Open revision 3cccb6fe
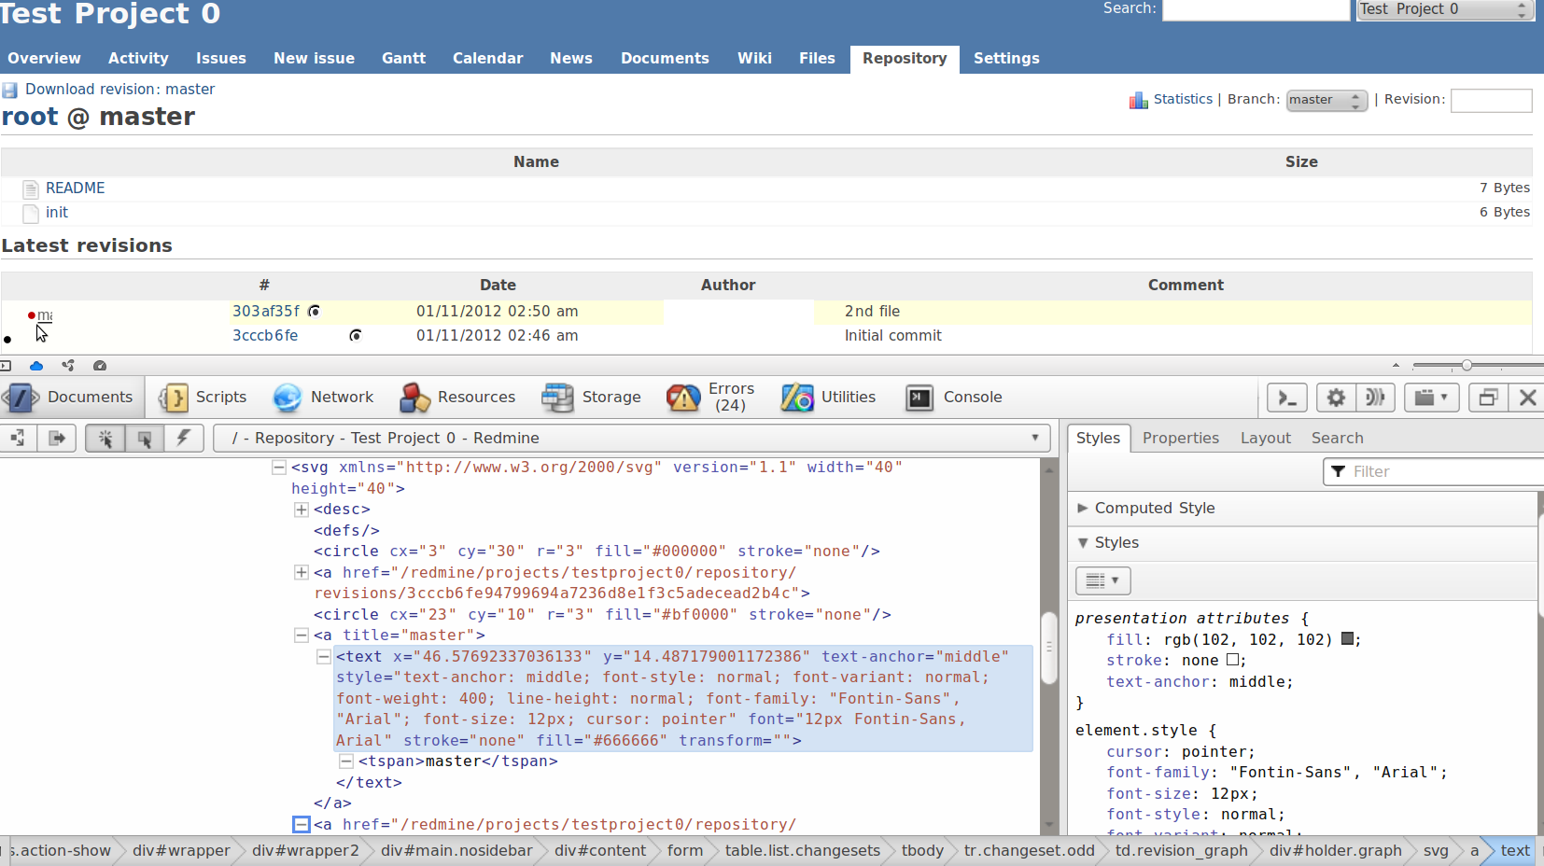 (x=265, y=335)
